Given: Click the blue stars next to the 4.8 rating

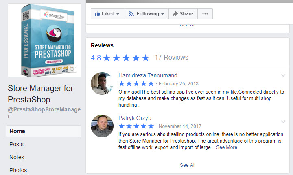Looking at the screenshot, I should (126, 58).
